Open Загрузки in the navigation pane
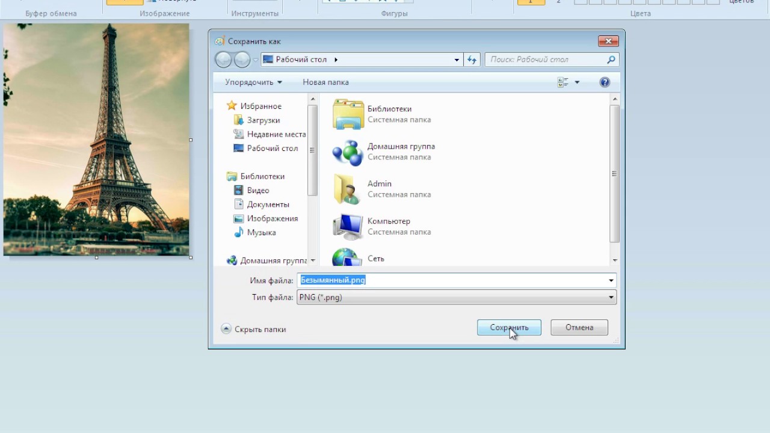 point(263,120)
